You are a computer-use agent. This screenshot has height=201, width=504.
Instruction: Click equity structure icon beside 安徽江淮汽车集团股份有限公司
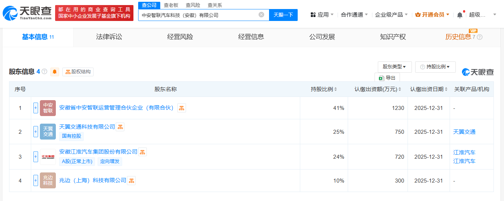[142, 152]
